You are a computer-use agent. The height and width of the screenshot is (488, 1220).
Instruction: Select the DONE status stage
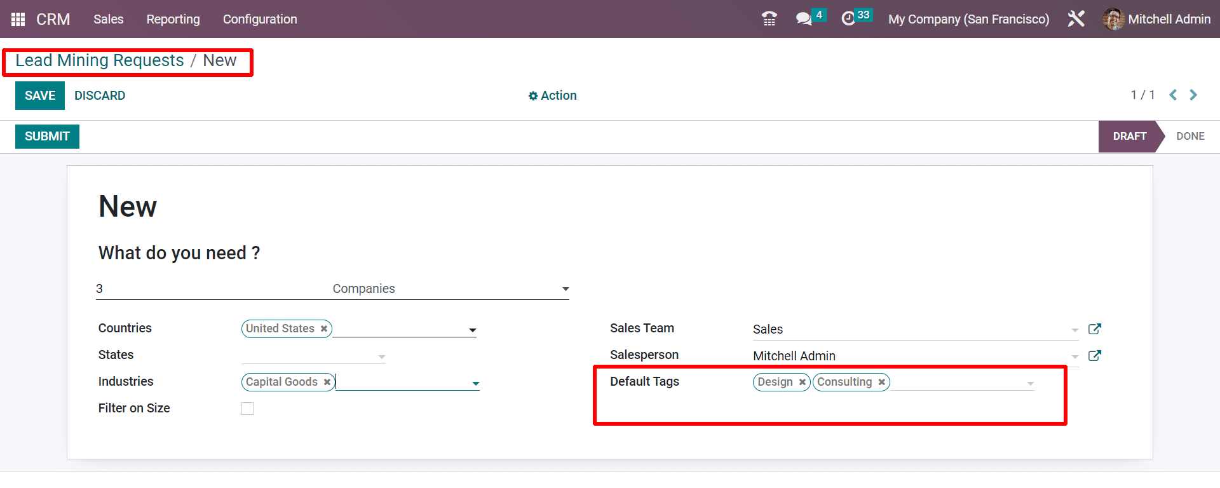point(1190,136)
